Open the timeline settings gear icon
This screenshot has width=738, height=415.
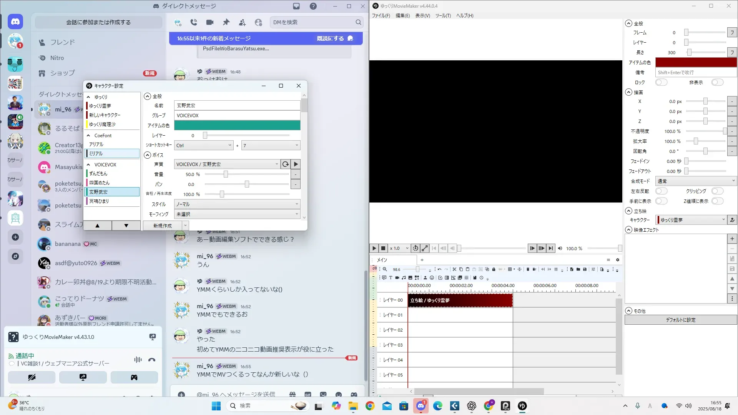[618, 260]
